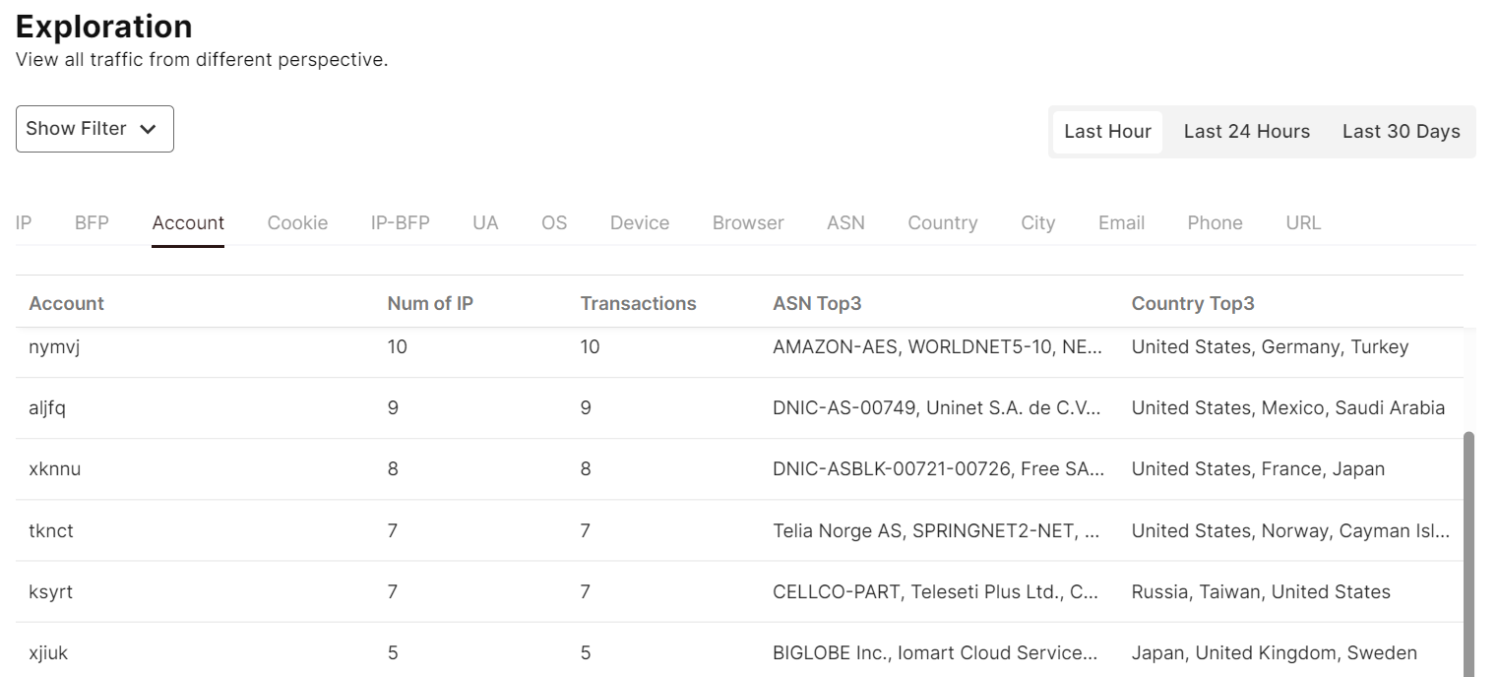
Task: Expand the Show Filter dropdown
Action: (x=94, y=129)
